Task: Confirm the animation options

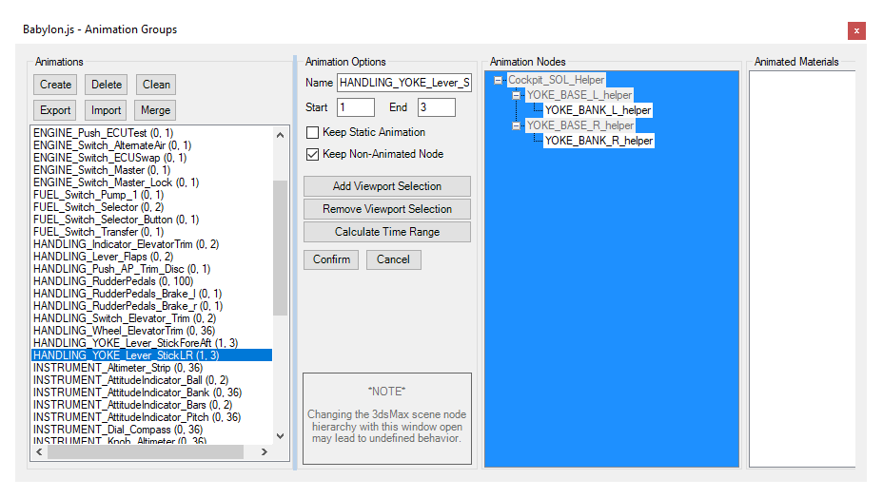Action: pyautogui.click(x=331, y=259)
